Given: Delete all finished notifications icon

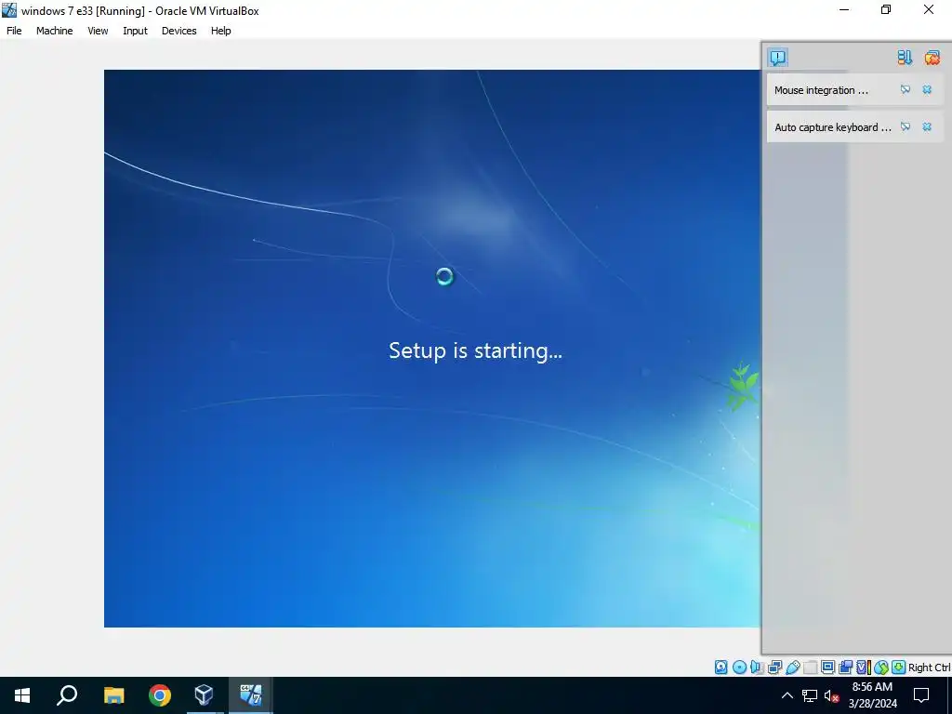Looking at the screenshot, I should [x=932, y=58].
